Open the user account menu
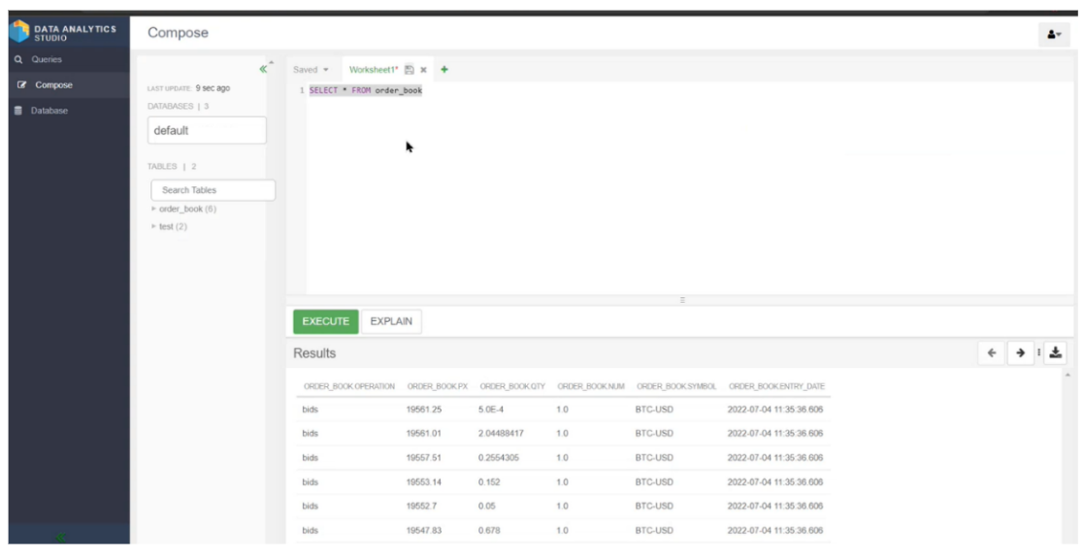1085x557 pixels. tap(1054, 34)
